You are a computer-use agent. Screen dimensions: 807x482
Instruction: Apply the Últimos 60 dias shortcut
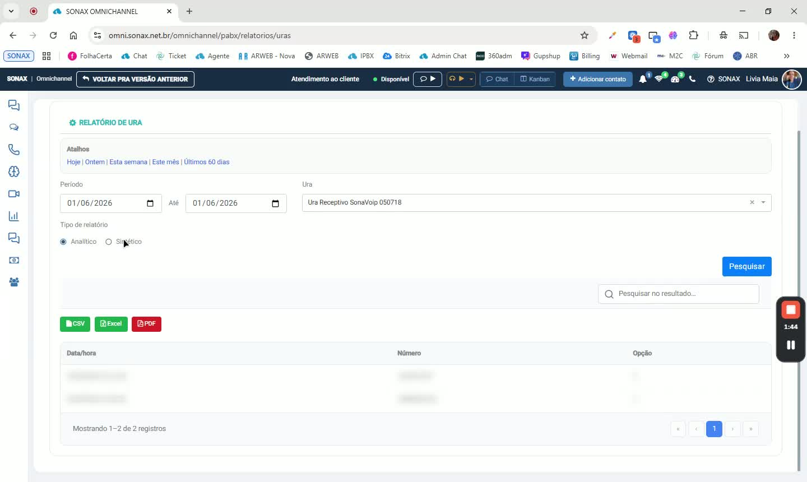click(207, 162)
